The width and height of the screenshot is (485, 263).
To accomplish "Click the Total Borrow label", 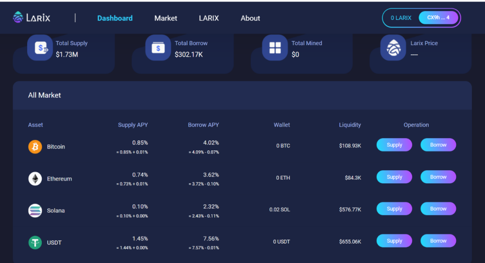I will [191, 43].
